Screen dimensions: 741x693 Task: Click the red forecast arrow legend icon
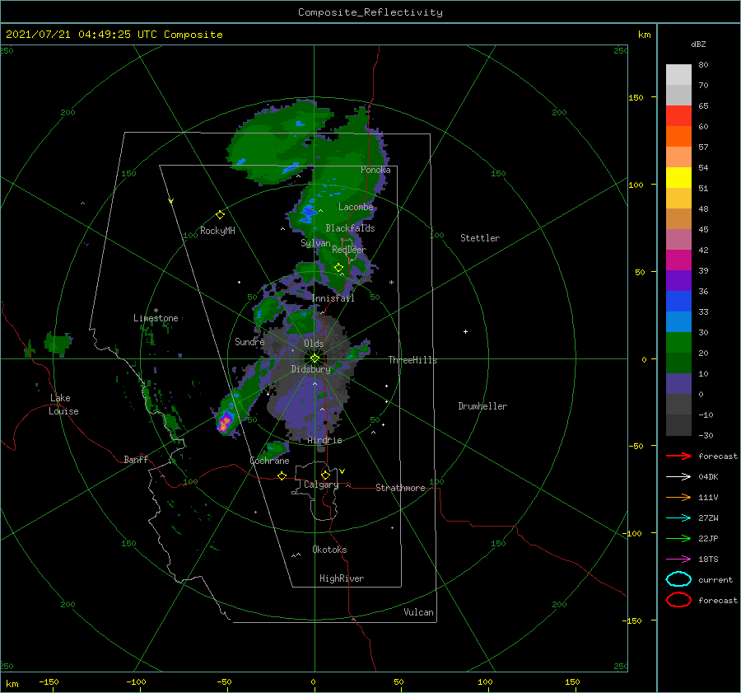(x=678, y=456)
